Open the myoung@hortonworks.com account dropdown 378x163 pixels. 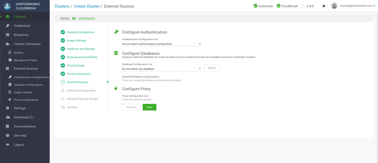[x=356, y=6]
